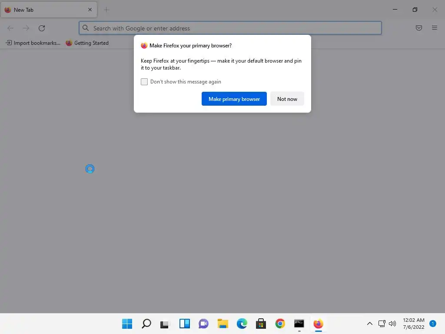Screen dimensions: 445x334
Task: Open the Widgets panel on taskbar
Action: pos(184,324)
